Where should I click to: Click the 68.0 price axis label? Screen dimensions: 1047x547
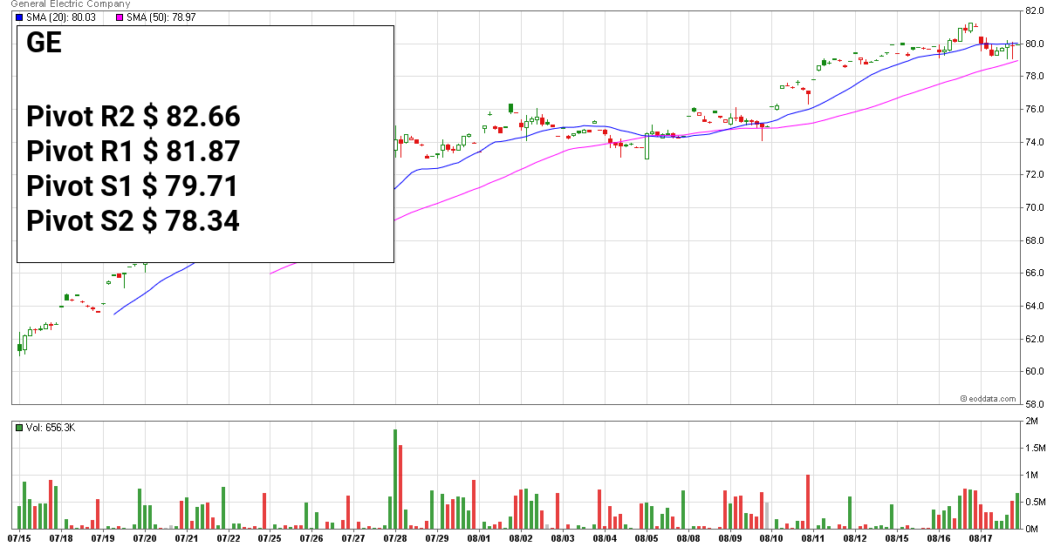tap(1034, 240)
